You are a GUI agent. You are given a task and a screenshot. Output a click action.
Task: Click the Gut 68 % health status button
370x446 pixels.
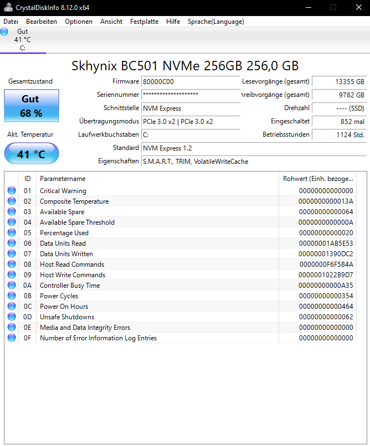tap(32, 106)
